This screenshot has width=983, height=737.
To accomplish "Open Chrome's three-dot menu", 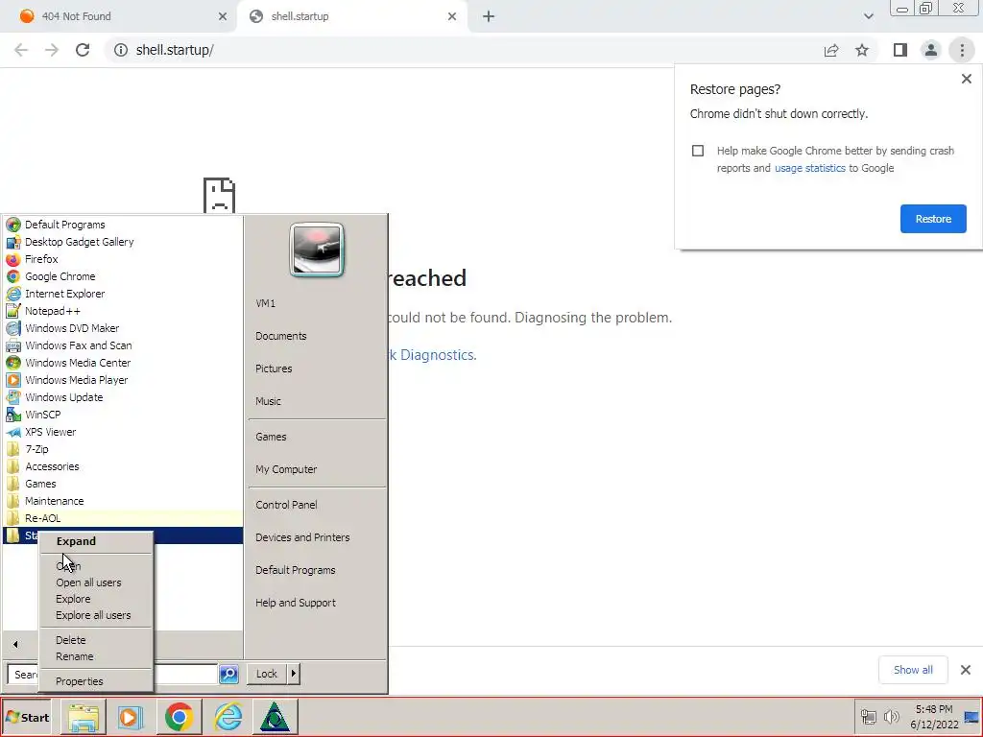I will pyautogui.click(x=962, y=50).
